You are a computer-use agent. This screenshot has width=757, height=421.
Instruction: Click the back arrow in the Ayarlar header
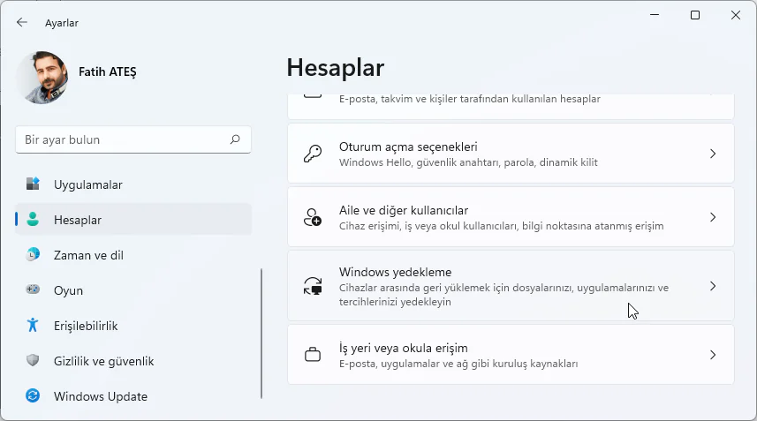pos(22,22)
